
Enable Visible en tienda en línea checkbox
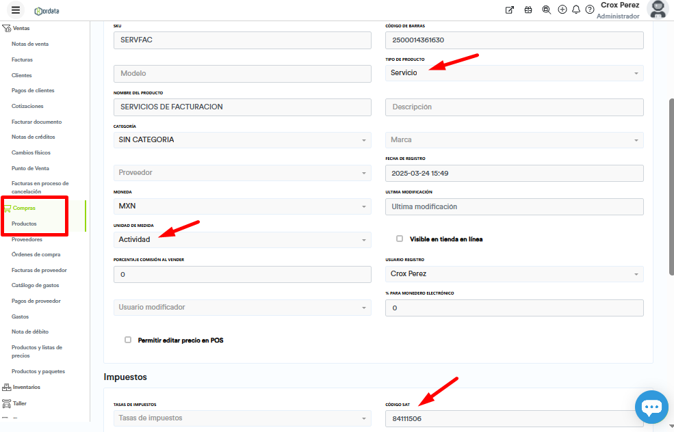coord(400,239)
